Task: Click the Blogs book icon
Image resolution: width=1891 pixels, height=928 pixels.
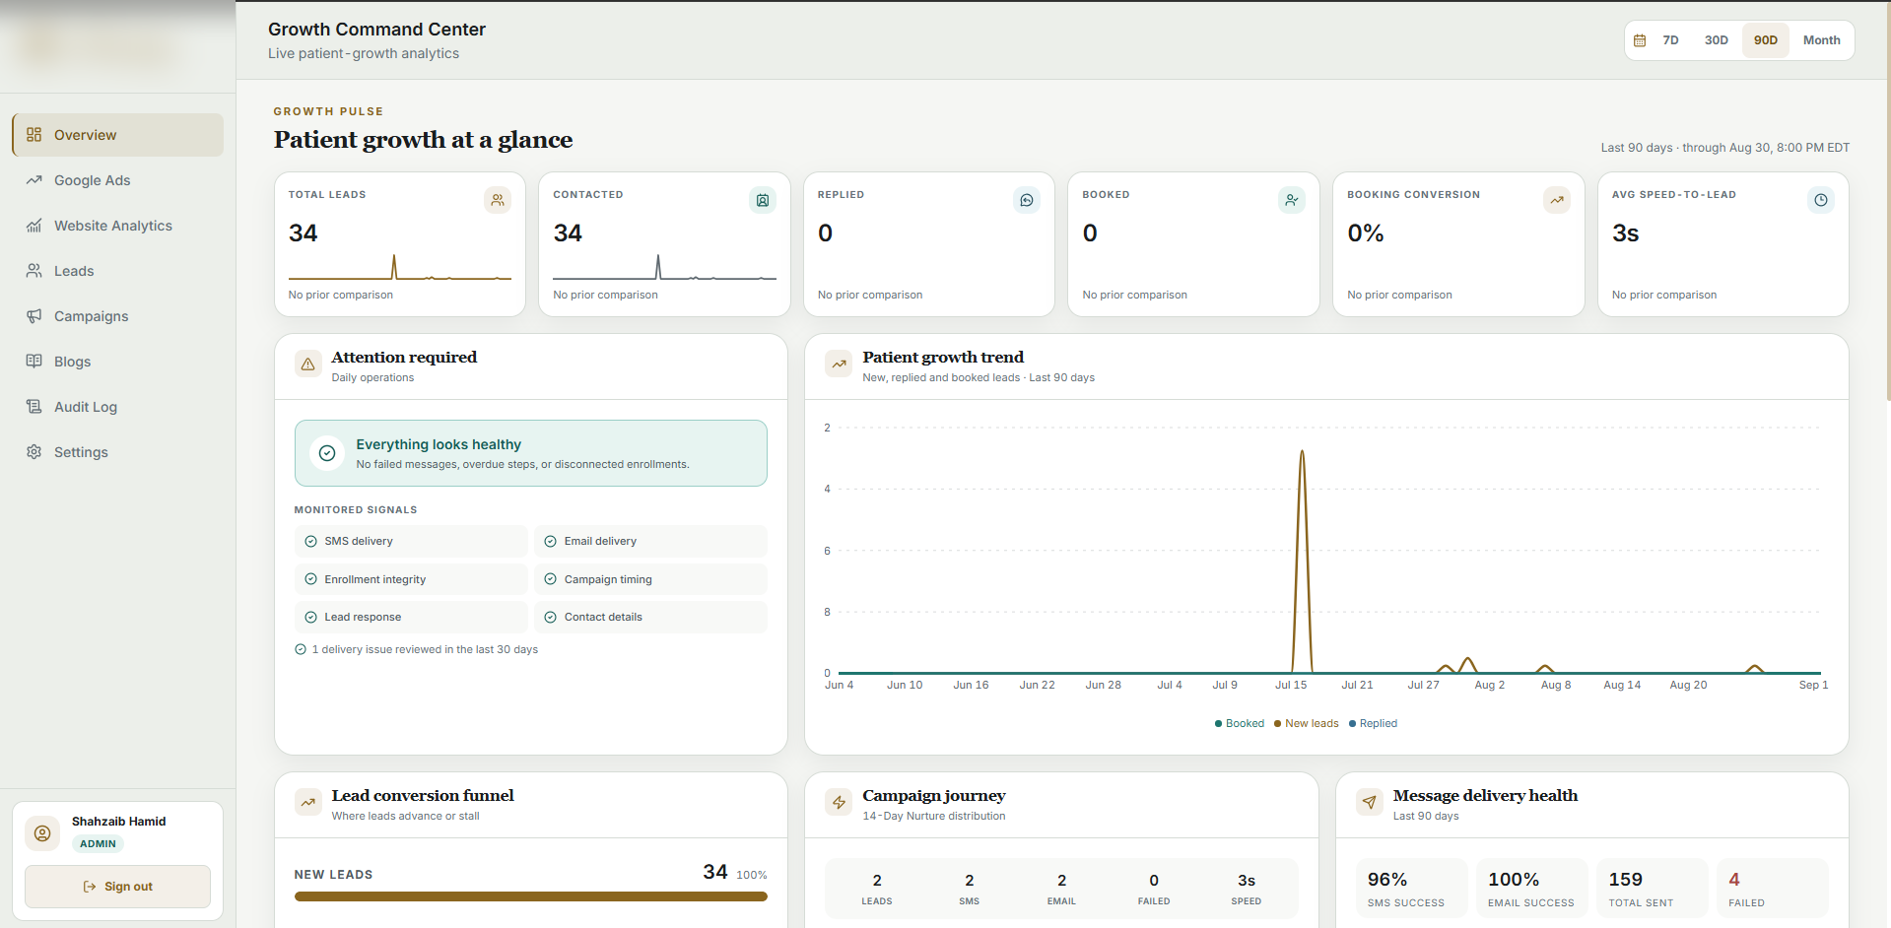Action: 34,362
